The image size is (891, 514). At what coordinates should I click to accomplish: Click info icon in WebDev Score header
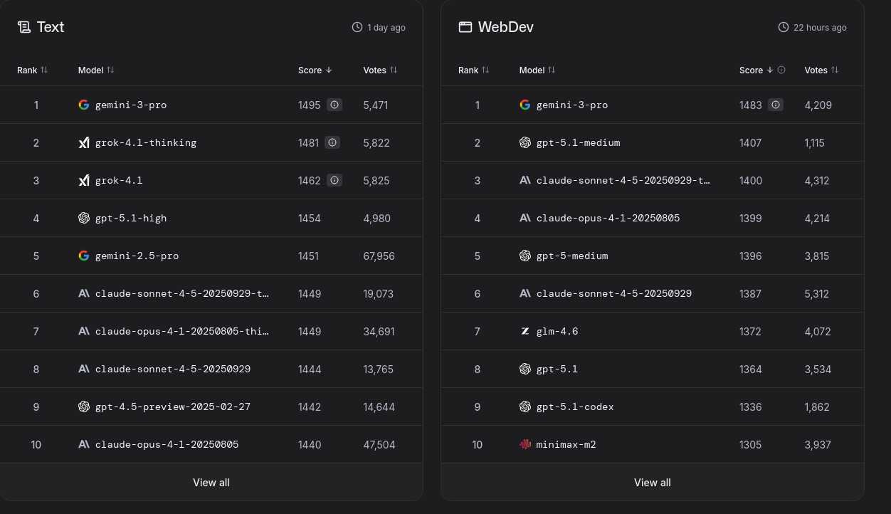point(781,70)
